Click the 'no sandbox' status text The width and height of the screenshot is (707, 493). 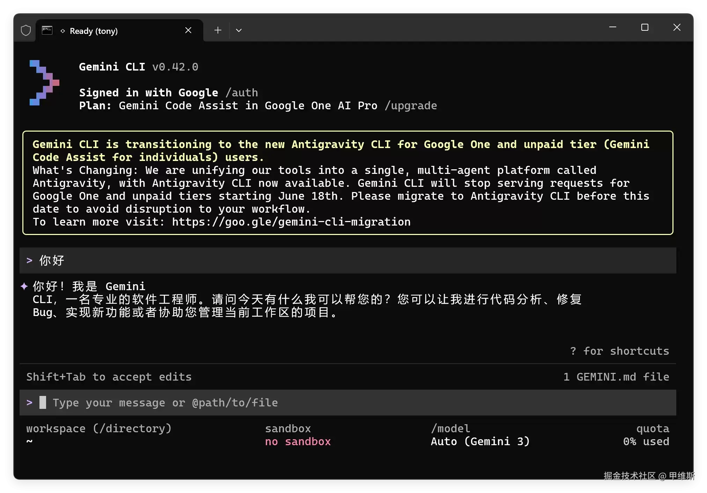(298, 442)
